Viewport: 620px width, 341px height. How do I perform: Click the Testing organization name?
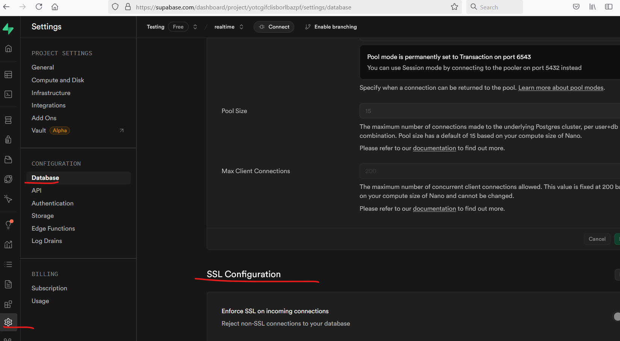click(156, 27)
